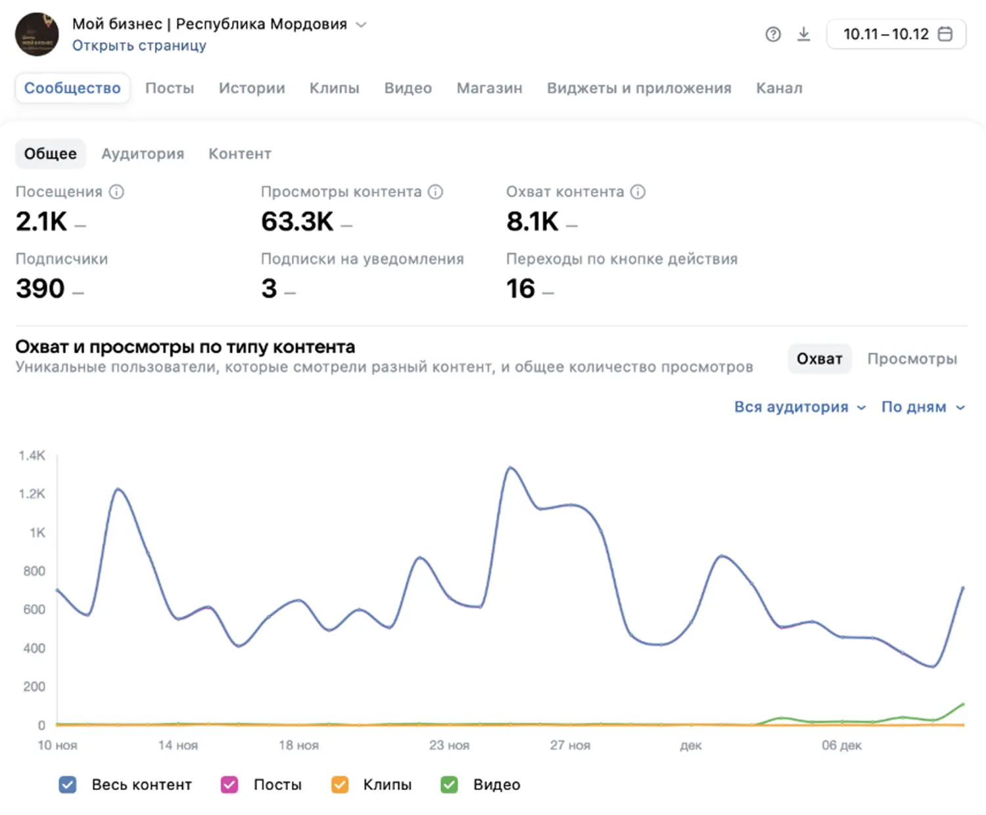This screenshot has width=986, height=815.
Task: Toggle the Посты checkbox in legend
Action: 229,785
